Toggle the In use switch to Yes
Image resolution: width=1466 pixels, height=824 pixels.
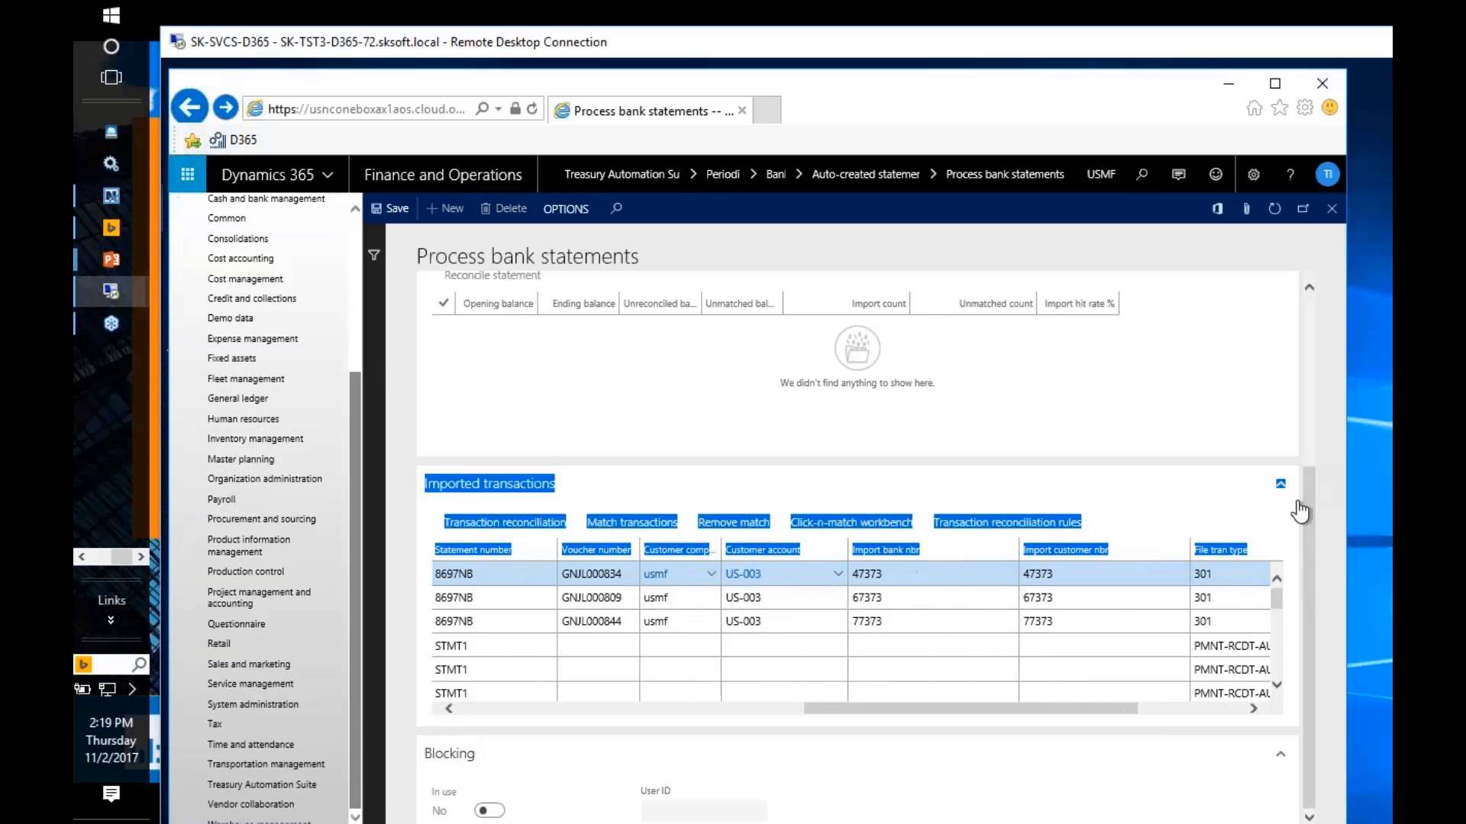(x=489, y=810)
